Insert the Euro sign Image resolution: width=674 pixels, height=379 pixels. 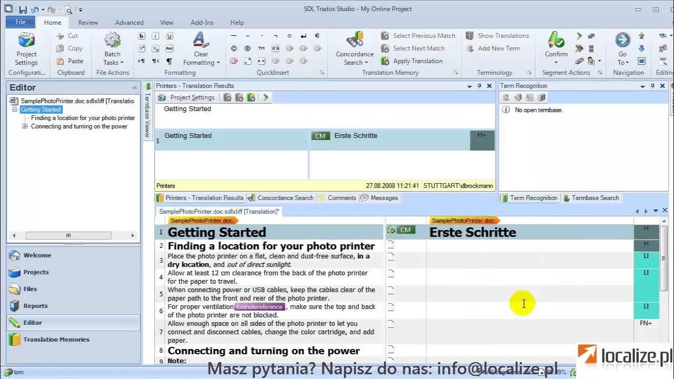pyautogui.click(x=317, y=36)
